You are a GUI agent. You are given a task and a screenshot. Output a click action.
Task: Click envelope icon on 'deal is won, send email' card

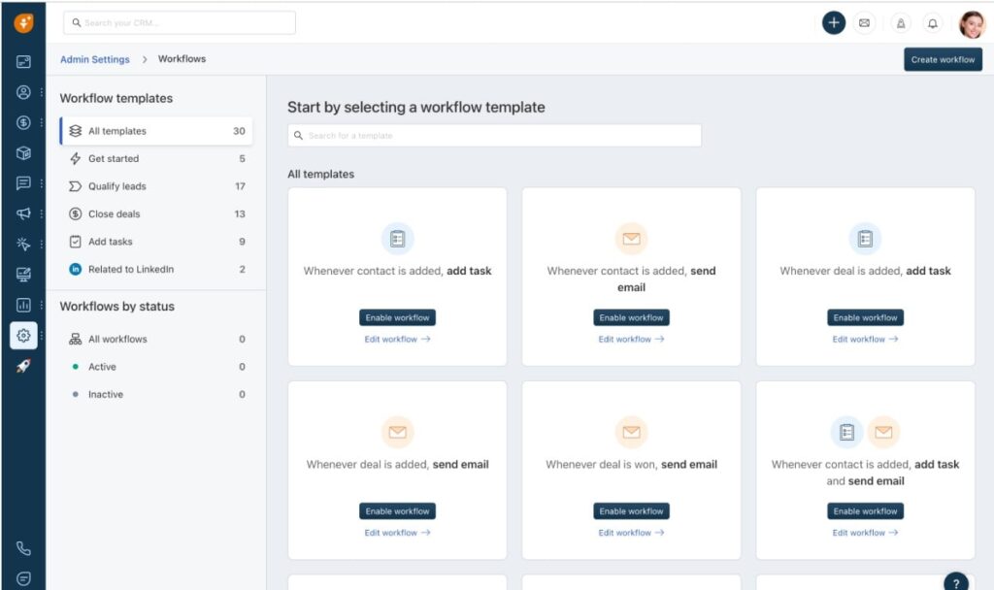click(631, 432)
